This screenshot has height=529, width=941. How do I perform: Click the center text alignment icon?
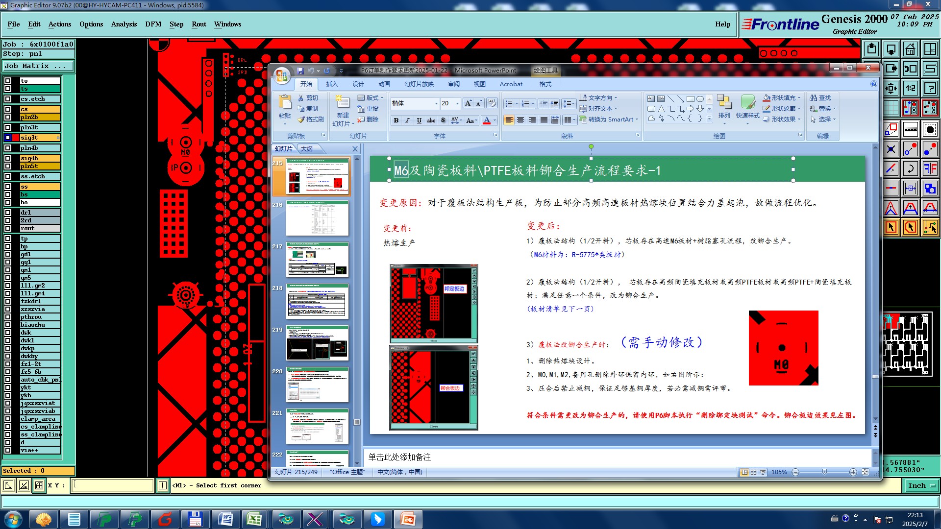tap(520, 120)
